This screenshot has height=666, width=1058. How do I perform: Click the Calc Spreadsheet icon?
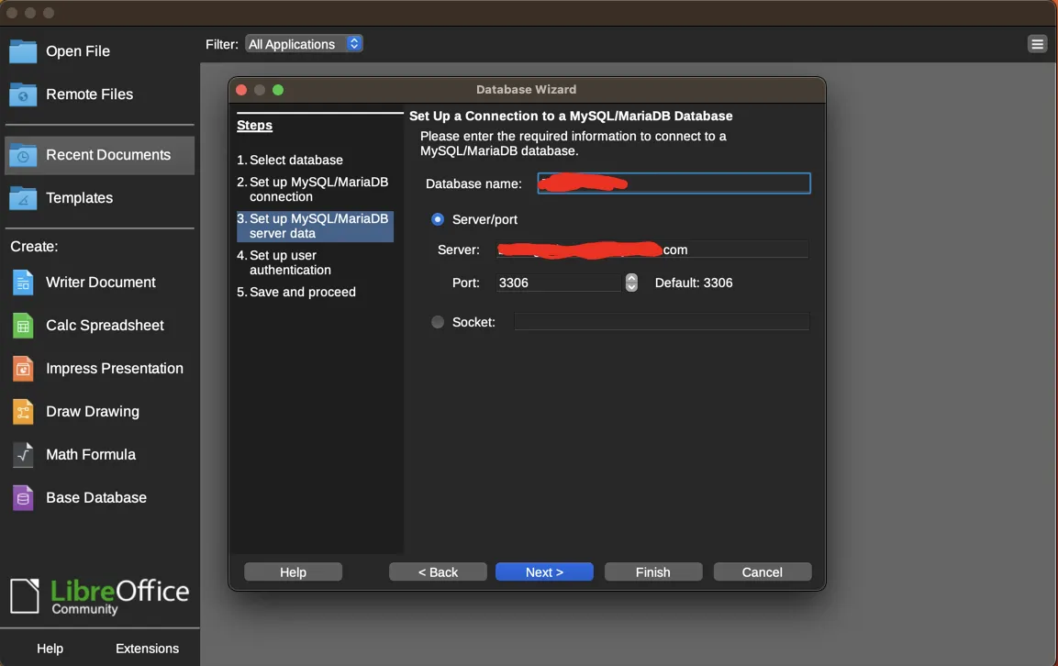click(23, 326)
